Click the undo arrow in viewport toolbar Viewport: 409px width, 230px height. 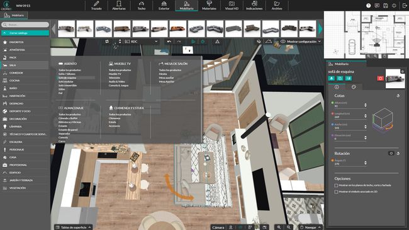(169, 42)
